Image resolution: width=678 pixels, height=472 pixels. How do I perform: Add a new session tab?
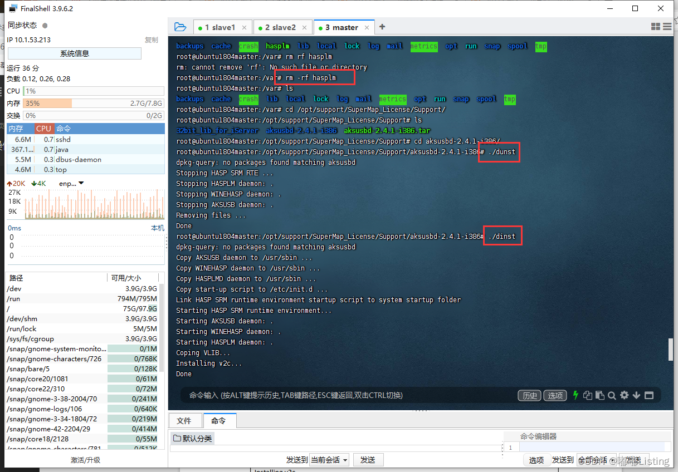[382, 27]
